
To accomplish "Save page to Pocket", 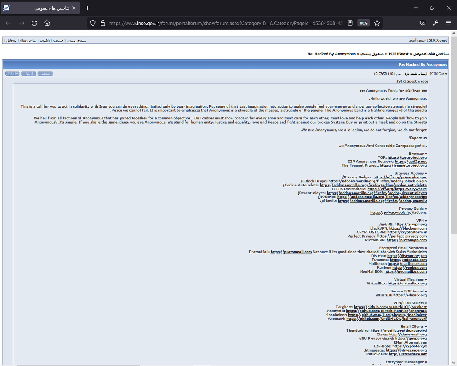I will coord(423,23).
